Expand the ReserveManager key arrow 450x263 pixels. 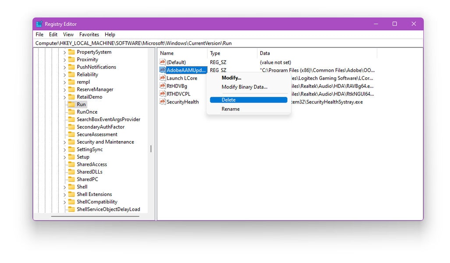pos(64,90)
